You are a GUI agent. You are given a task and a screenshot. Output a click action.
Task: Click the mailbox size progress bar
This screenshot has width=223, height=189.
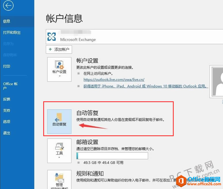click(x=112, y=156)
